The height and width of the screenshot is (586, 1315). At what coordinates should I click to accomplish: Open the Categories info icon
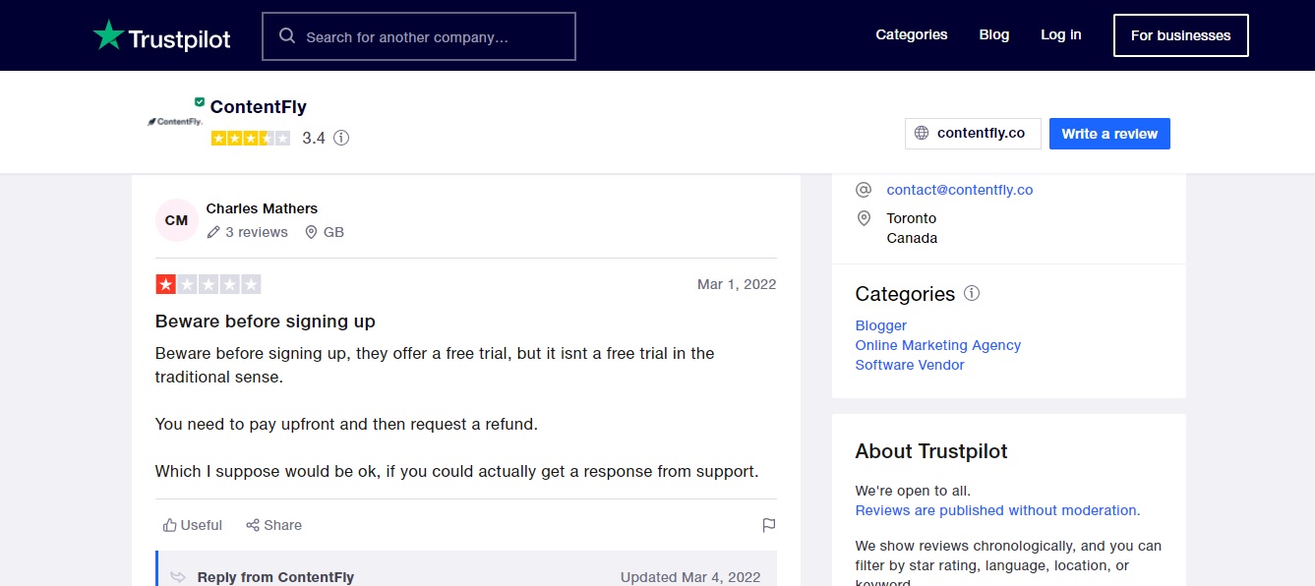click(972, 293)
